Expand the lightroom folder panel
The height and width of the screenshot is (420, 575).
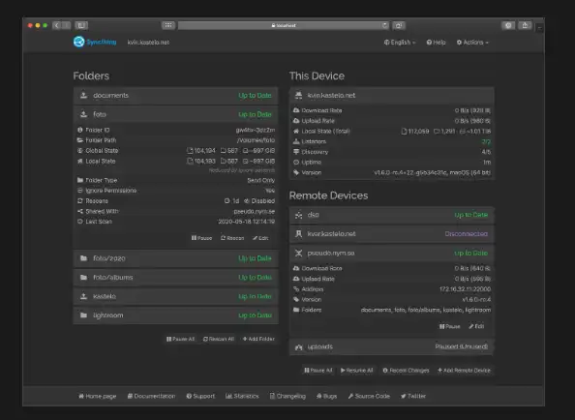[175, 315]
